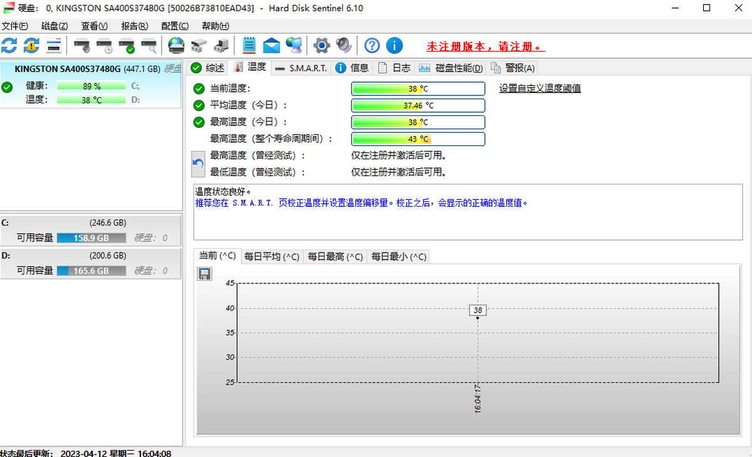Click the red 未注册版本，请注册。 link
The height and width of the screenshot is (457, 752).
(x=486, y=46)
